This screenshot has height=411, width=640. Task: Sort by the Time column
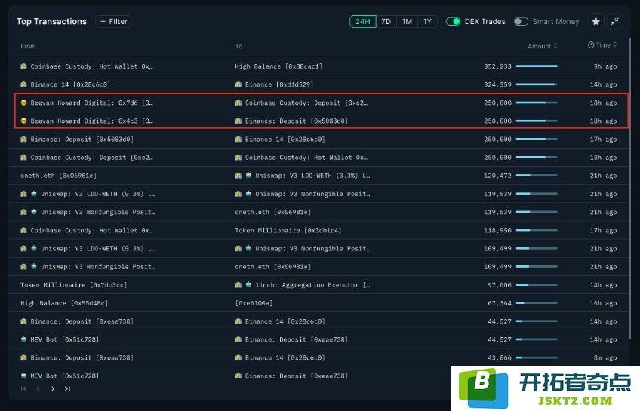click(x=602, y=44)
